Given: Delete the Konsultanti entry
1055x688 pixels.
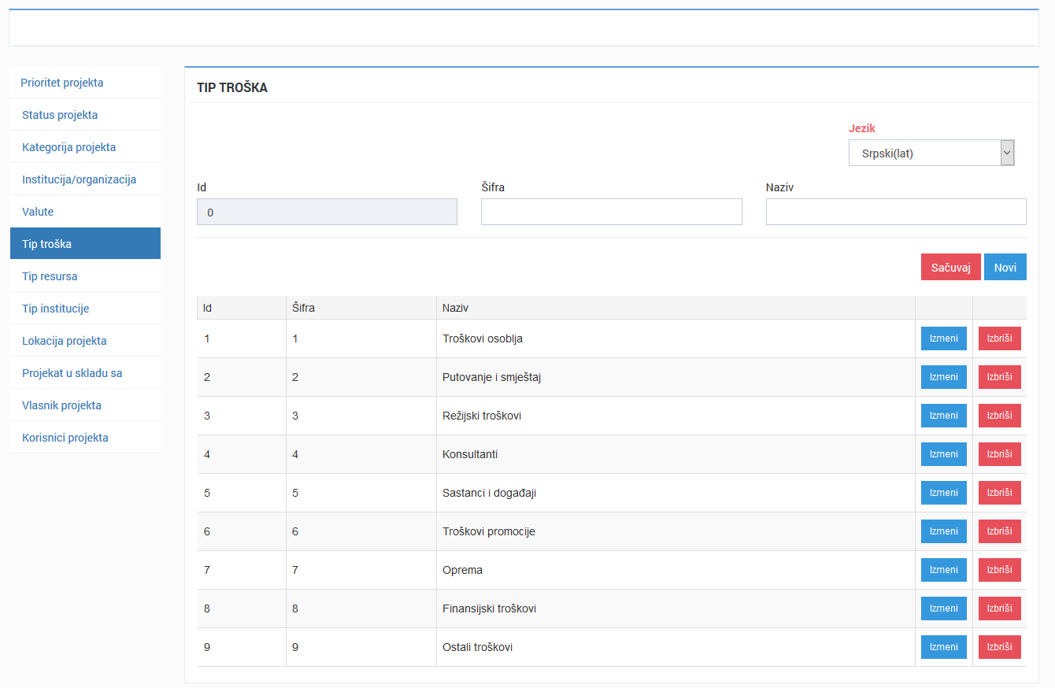Looking at the screenshot, I should click(x=999, y=454).
